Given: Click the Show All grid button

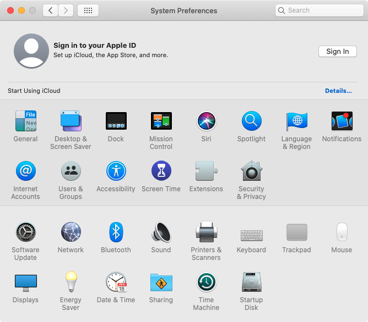Looking at the screenshot, I should tap(88, 10).
